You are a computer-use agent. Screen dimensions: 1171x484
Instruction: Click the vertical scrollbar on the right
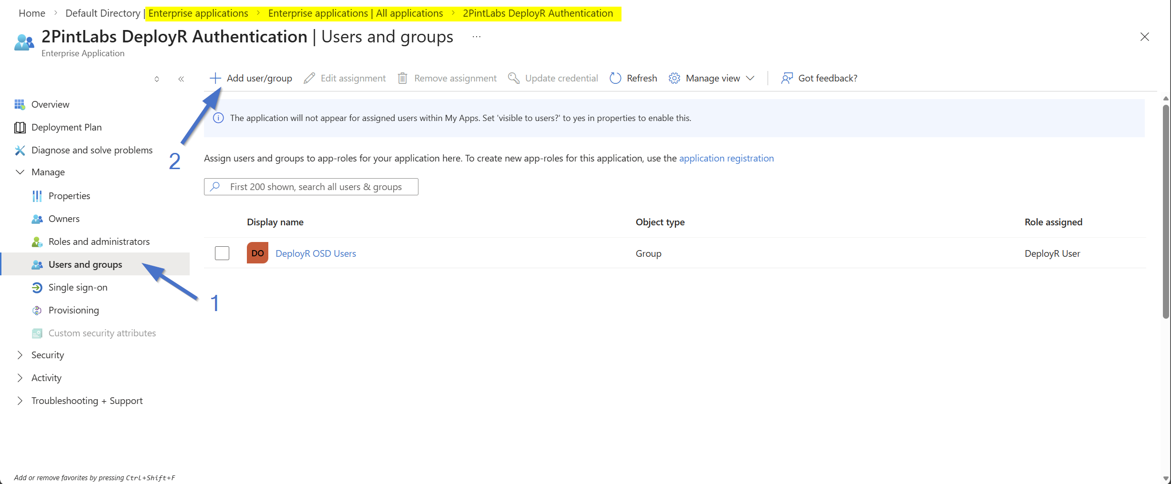(x=1165, y=210)
